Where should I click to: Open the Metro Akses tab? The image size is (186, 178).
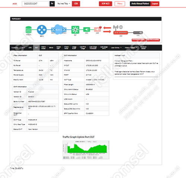(44, 48)
